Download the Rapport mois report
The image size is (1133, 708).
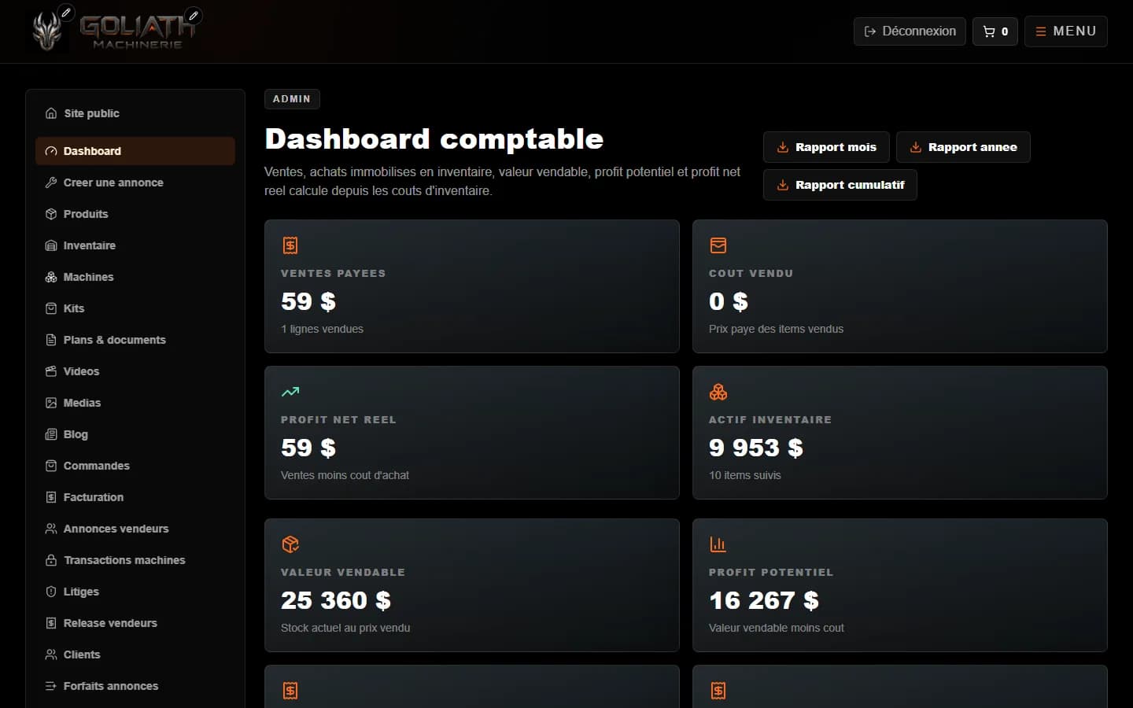coord(826,147)
